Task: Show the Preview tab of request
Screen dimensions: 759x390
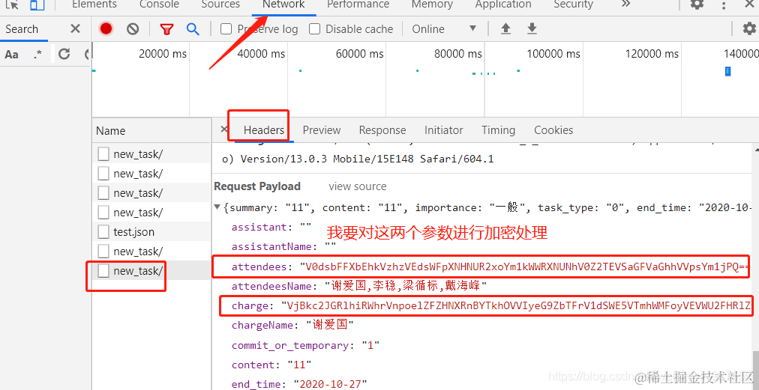Action: point(322,130)
